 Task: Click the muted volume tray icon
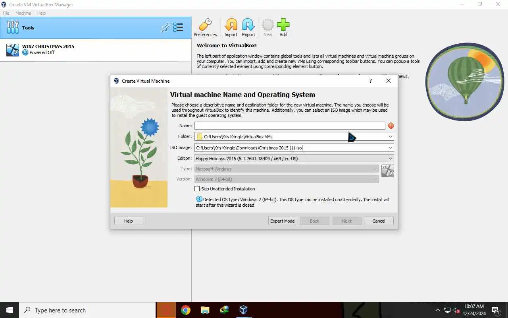pyautogui.click(x=456, y=310)
